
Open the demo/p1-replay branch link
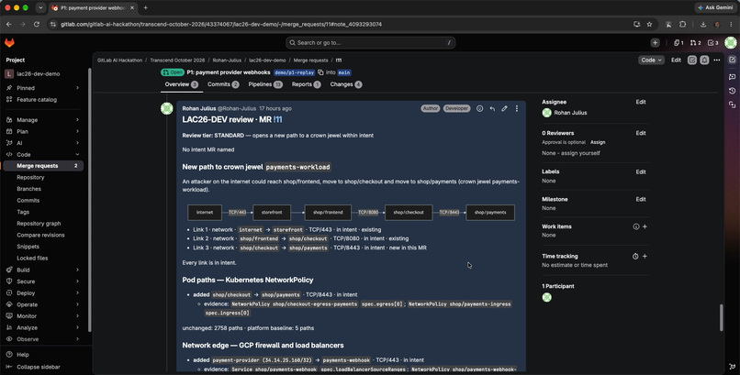[x=295, y=72]
